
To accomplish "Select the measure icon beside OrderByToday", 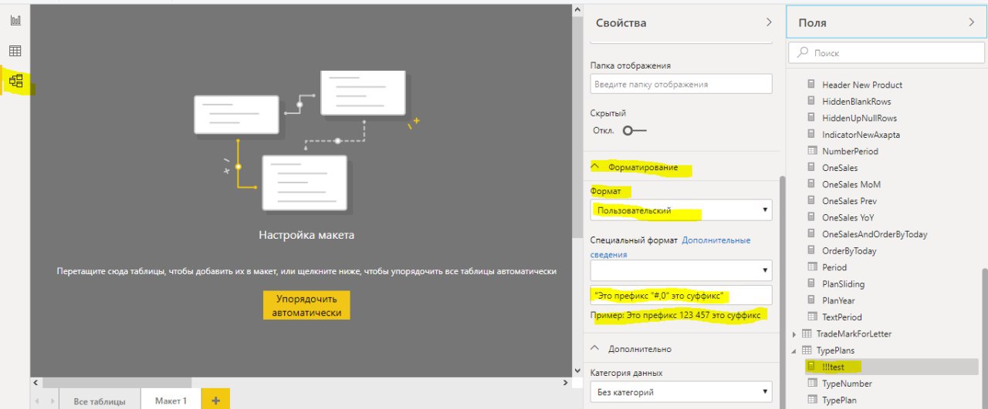I will (x=811, y=250).
